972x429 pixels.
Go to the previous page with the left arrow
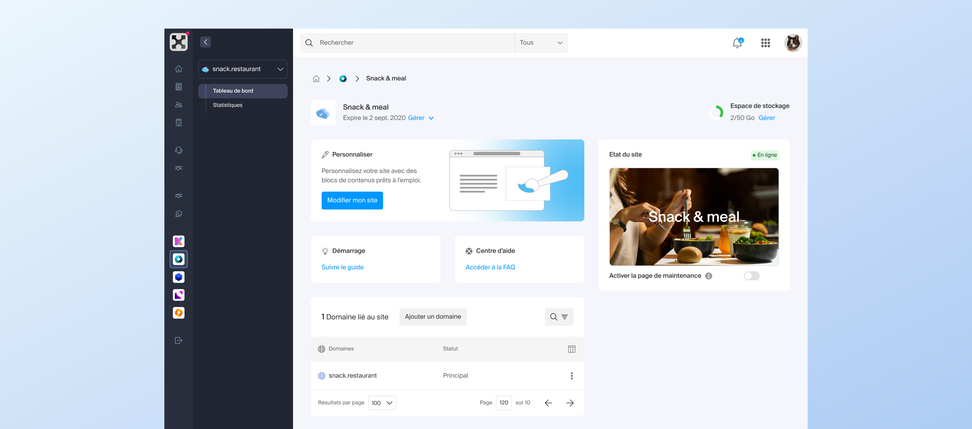pos(548,403)
